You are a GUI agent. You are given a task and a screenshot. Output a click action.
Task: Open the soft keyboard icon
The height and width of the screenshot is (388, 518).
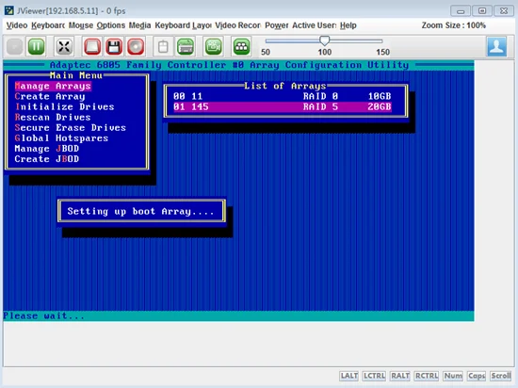pyautogui.click(x=186, y=46)
